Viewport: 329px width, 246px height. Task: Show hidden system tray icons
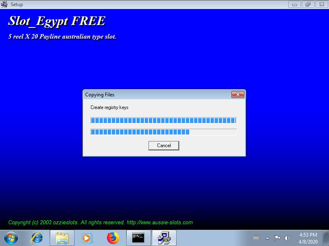click(268, 238)
